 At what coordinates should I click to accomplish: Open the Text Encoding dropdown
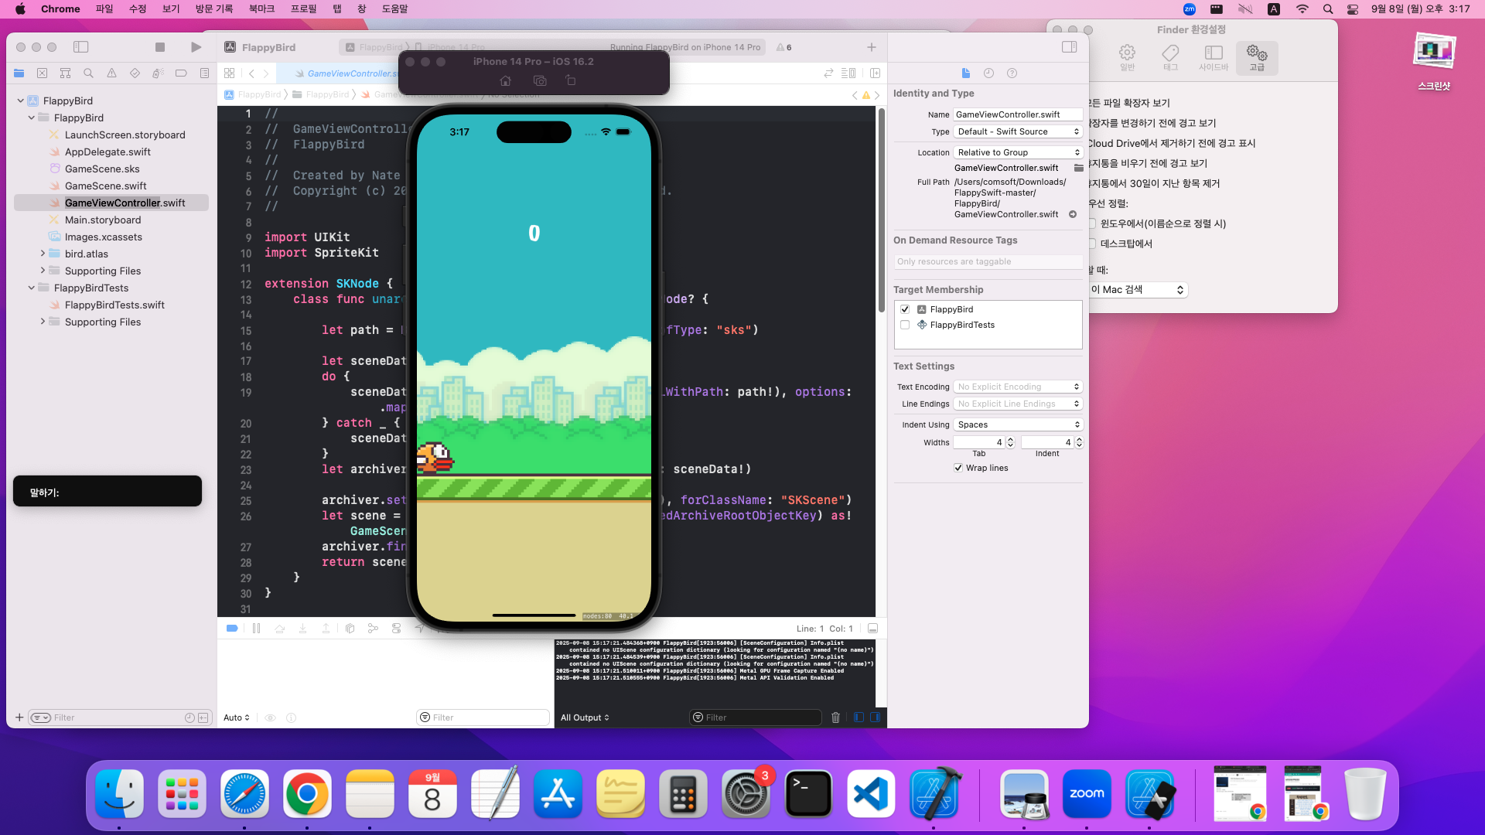tap(1017, 387)
